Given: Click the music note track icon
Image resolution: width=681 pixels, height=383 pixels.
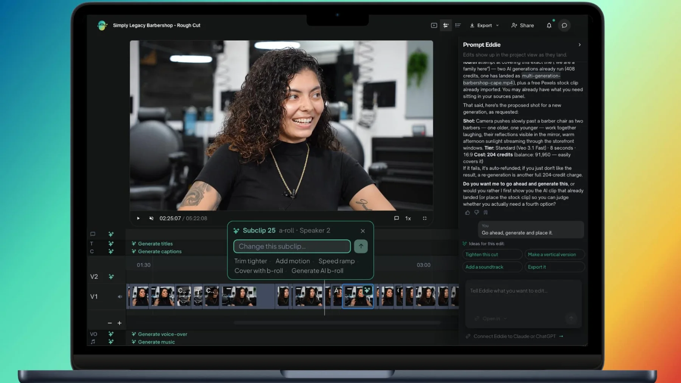Looking at the screenshot, I should click(93, 342).
